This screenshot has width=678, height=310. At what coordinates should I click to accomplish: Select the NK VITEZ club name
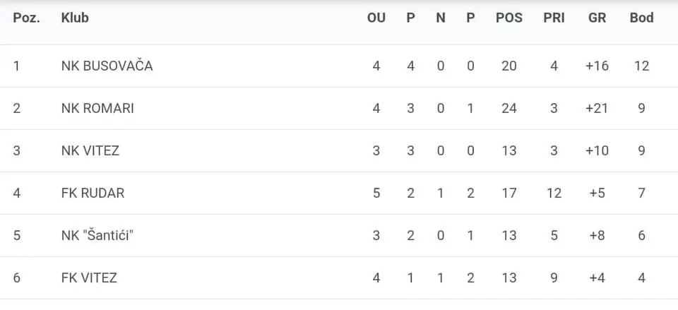coord(90,150)
